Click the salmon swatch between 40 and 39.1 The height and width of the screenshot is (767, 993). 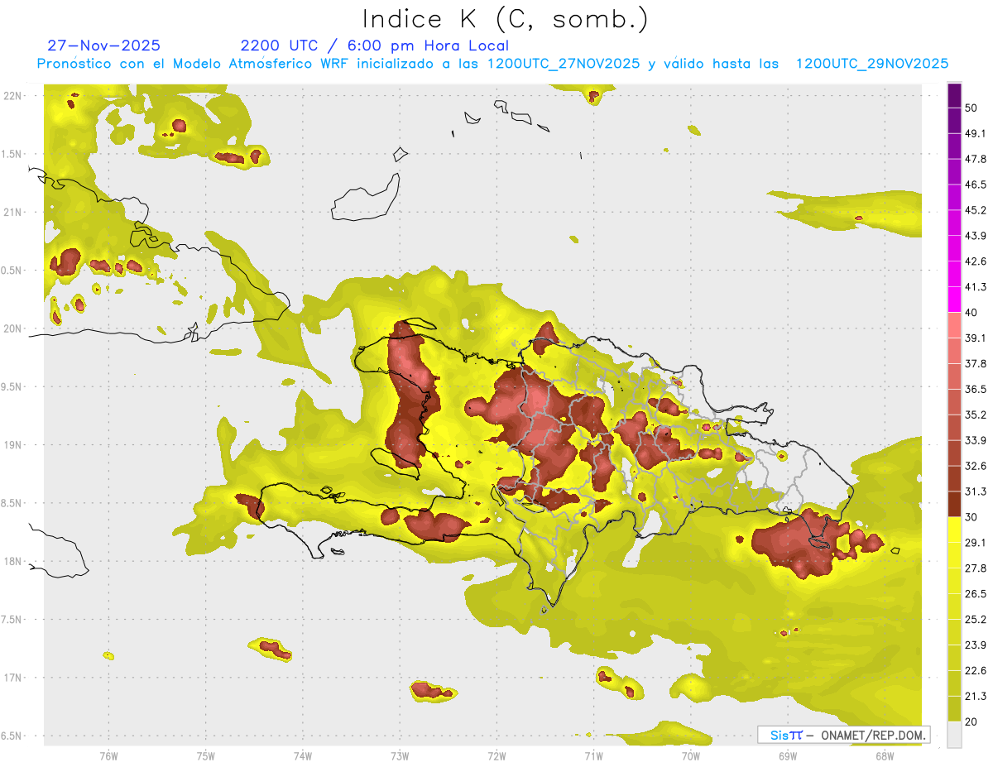(x=954, y=325)
